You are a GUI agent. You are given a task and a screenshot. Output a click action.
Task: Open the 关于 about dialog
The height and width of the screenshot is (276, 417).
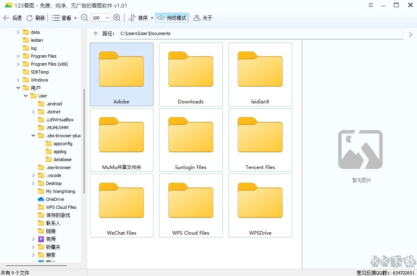(x=203, y=18)
